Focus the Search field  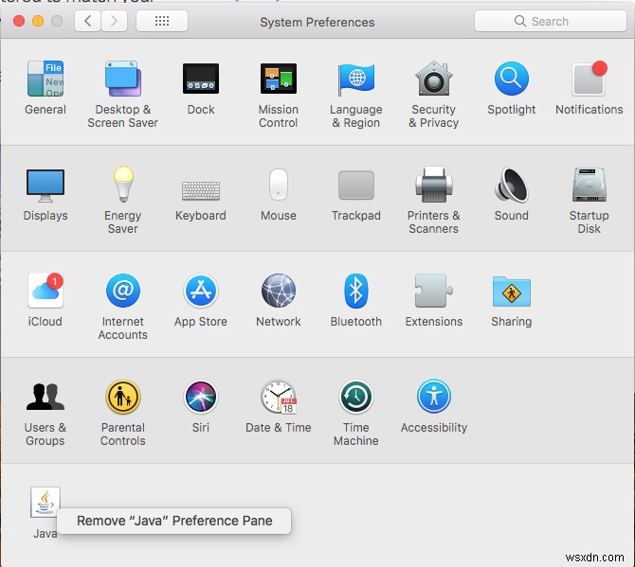[x=551, y=21]
